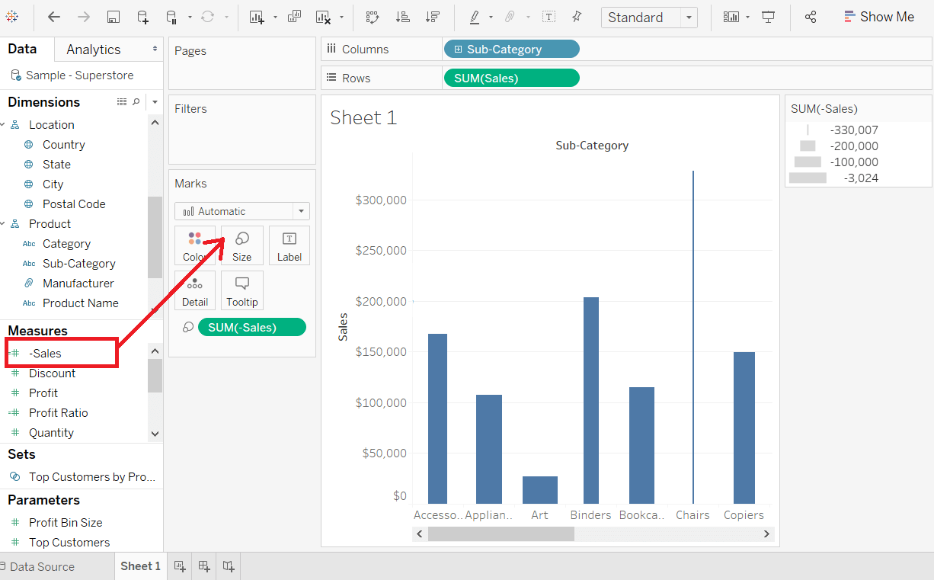Select the State dimension
This screenshot has height=580, width=934.
coord(56,165)
